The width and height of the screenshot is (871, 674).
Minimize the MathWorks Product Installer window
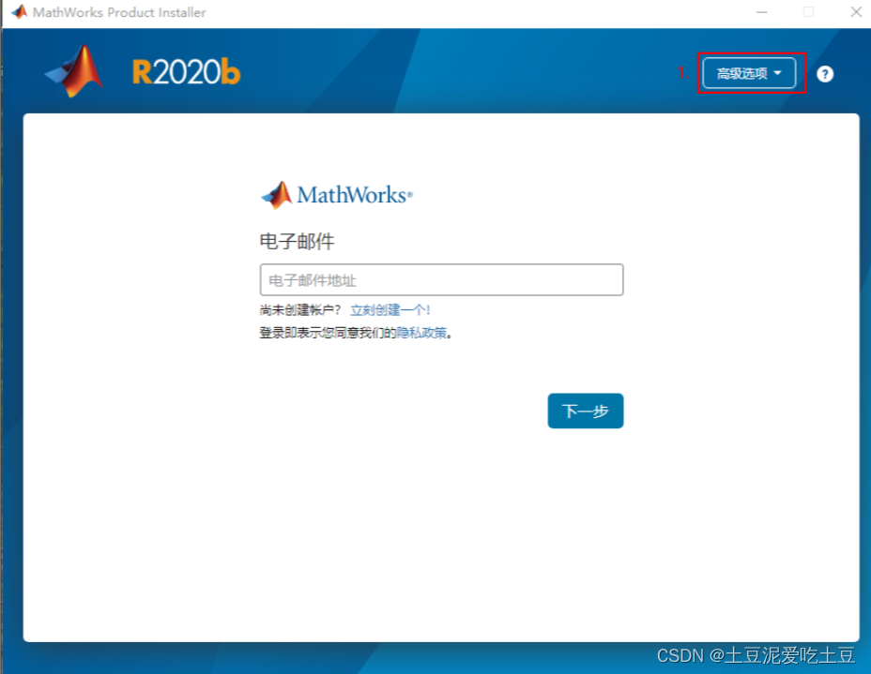(761, 12)
